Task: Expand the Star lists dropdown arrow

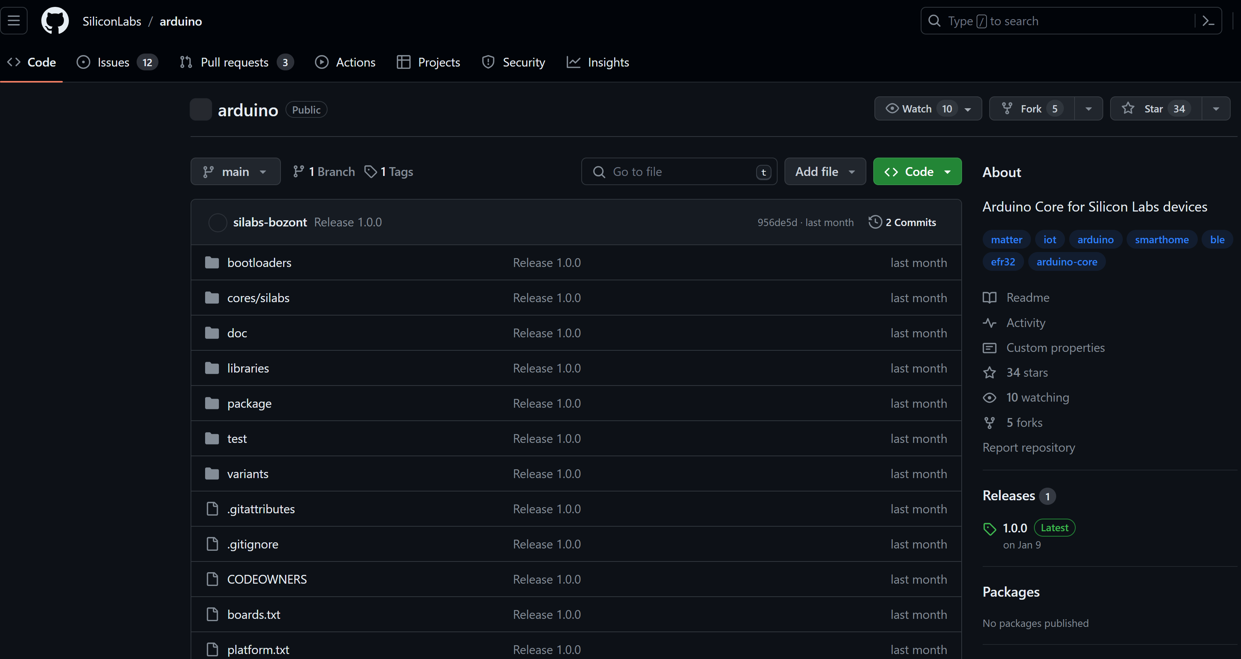Action: 1216,108
